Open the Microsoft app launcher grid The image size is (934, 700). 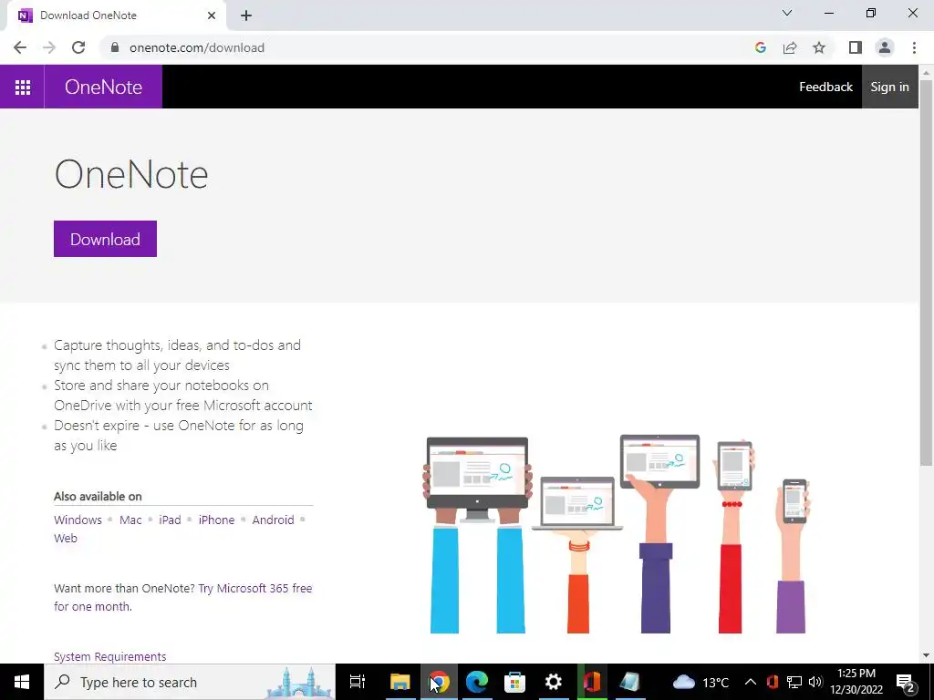[x=22, y=87]
